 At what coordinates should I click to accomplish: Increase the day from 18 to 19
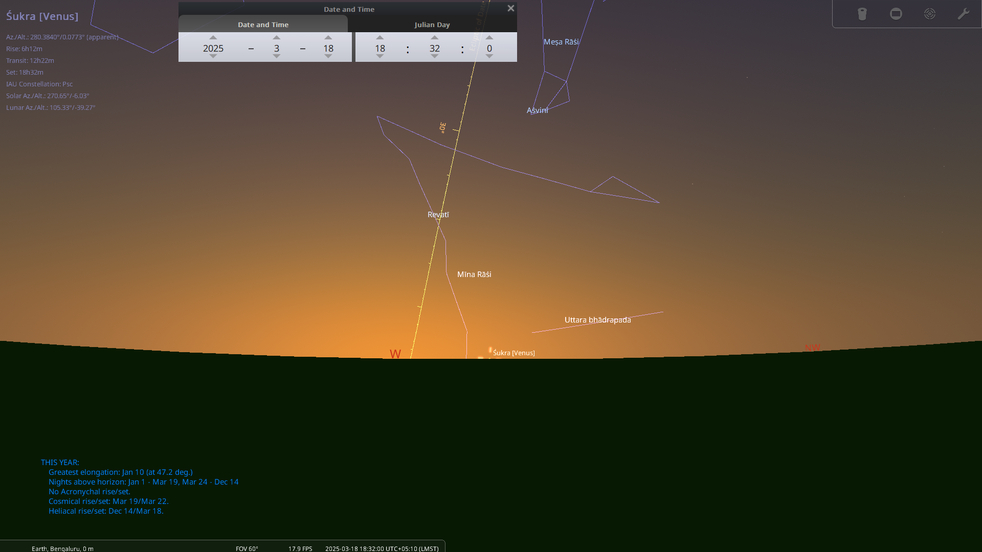point(328,37)
